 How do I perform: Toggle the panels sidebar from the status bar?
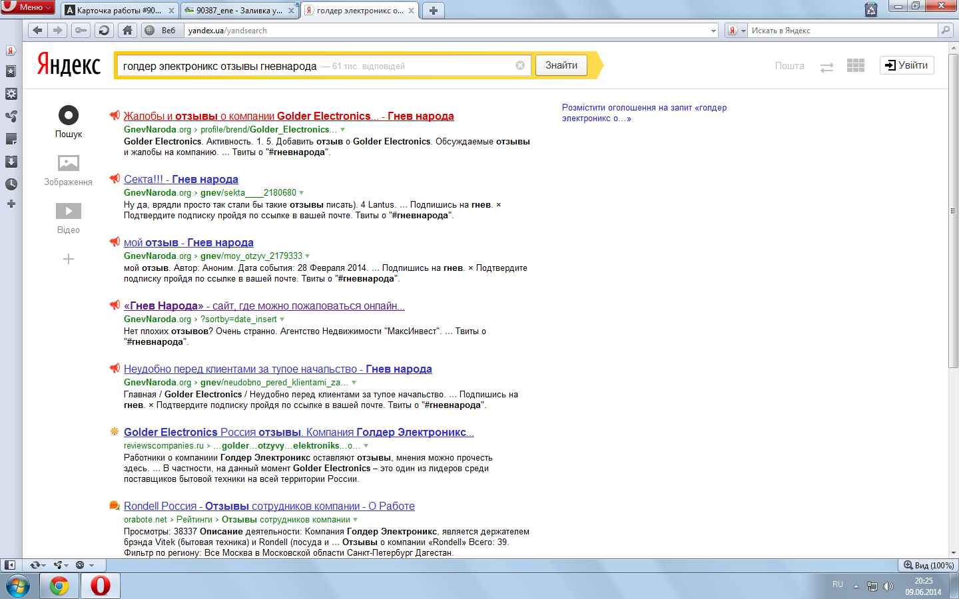(x=10, y=565)
